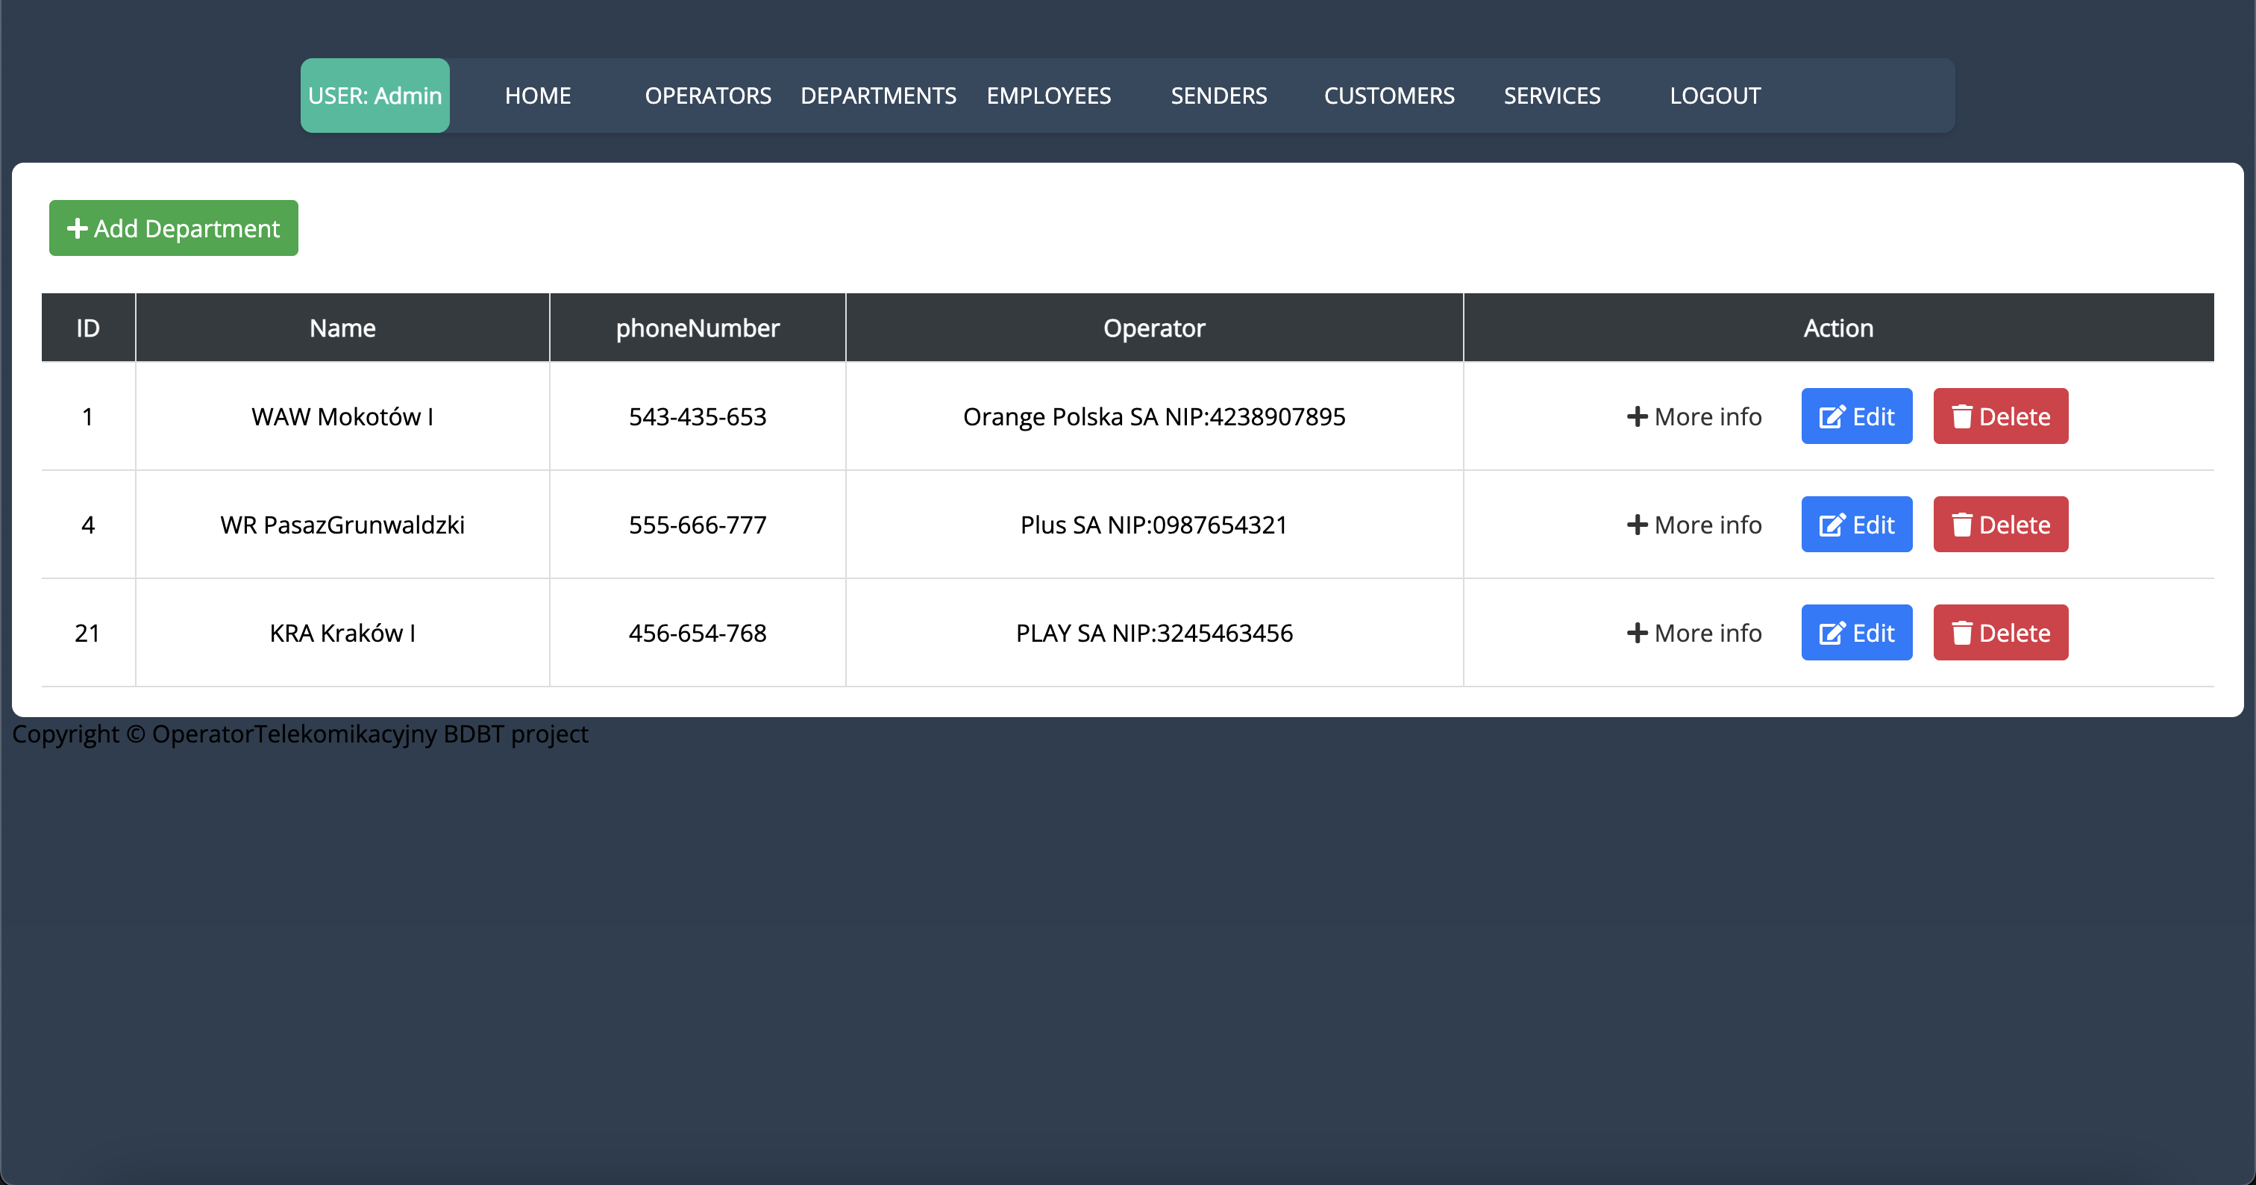This screenshot has height=1185, width=2256.
Task: Open the OPERATORS menu item
Action: [x=708, y=96]
